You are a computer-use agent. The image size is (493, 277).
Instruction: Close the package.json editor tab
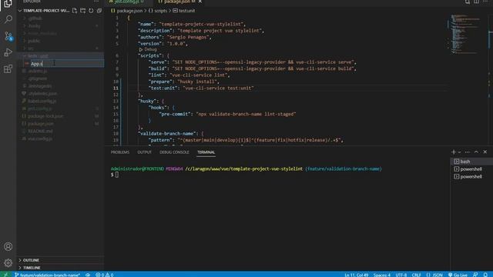(x=200, y=2)
